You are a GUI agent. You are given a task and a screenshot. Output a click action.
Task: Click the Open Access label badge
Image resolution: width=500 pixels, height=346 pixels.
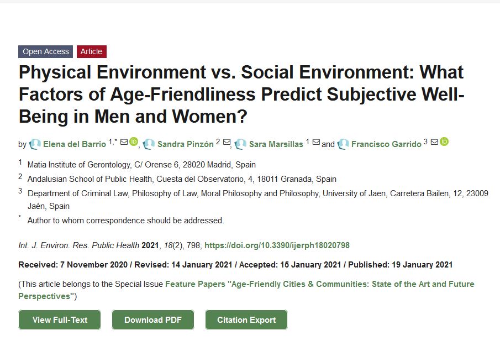tap(46, 51)
